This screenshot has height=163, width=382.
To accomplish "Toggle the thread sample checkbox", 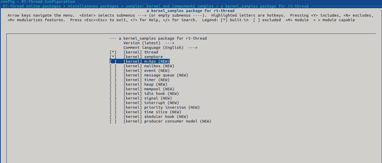I will click(x=113, y=52).
